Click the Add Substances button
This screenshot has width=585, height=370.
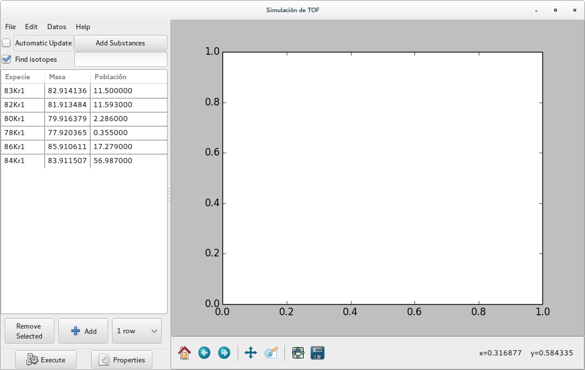point(120,43)
